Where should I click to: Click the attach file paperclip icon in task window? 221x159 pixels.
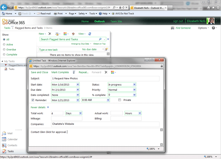click(x=74, y=72)
